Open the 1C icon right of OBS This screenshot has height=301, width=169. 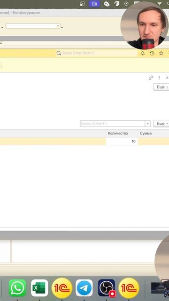[x=129, y=288]
